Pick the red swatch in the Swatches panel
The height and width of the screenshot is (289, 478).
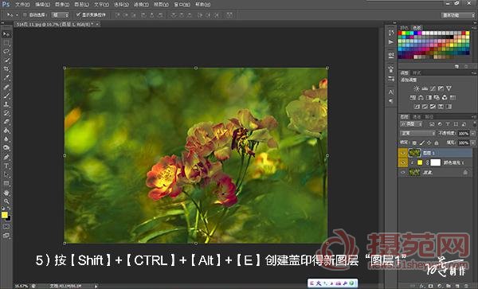tap(400, 33)
